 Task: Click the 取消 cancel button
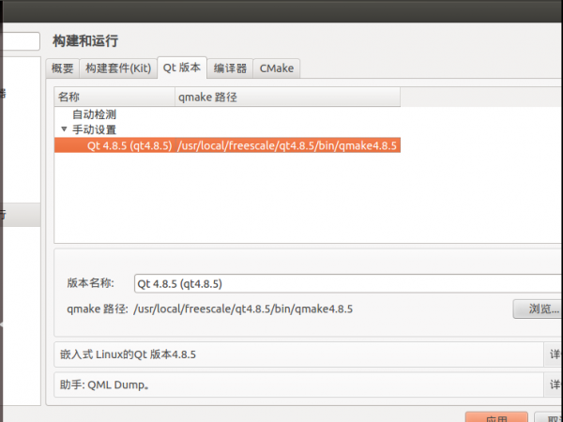pos(550,418)
